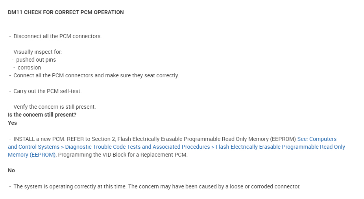Viewport: 364px width, 199px height.
Task: Click the 'Verify the concern is still present' step
Action: [x=54, y=107]
